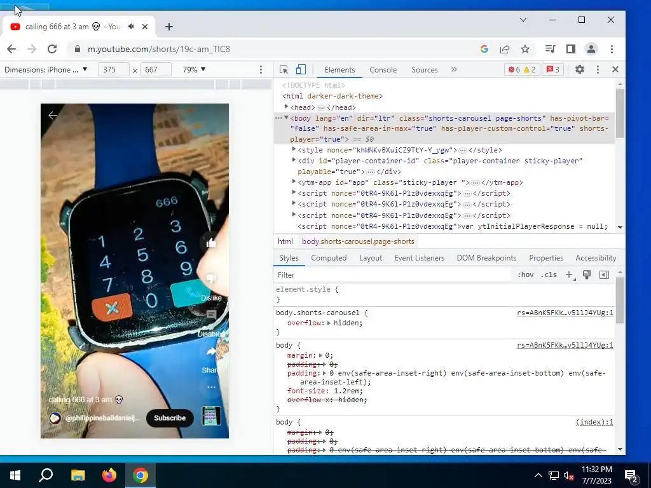The image size is (651, 488).
Task: Click the 3 issues badge
Action: pos(552,70)
